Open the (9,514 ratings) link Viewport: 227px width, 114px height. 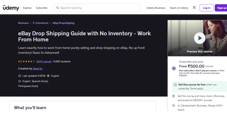pyautogui.click(x=44, y=61)
